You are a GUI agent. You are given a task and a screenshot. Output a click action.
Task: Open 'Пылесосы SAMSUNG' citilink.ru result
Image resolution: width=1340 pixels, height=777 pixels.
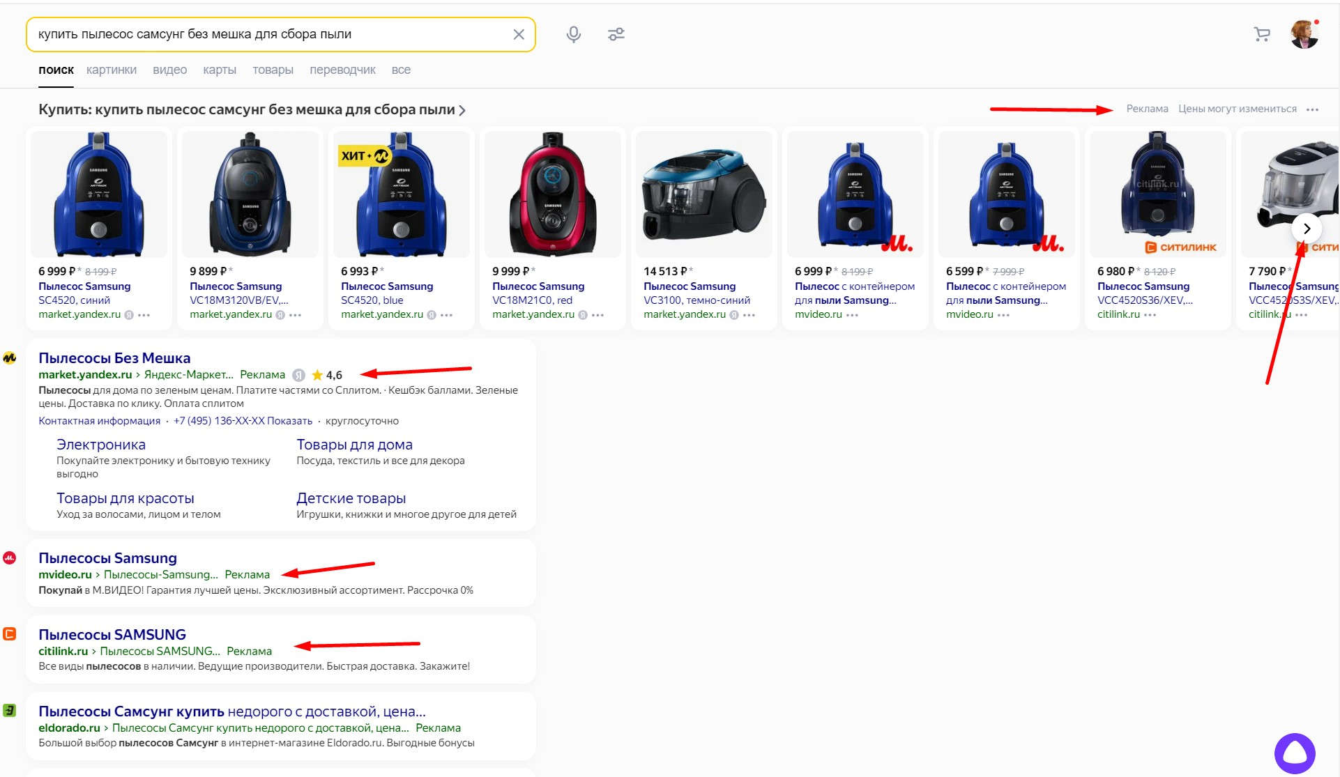pyautogui.click(x=112, y=635)
